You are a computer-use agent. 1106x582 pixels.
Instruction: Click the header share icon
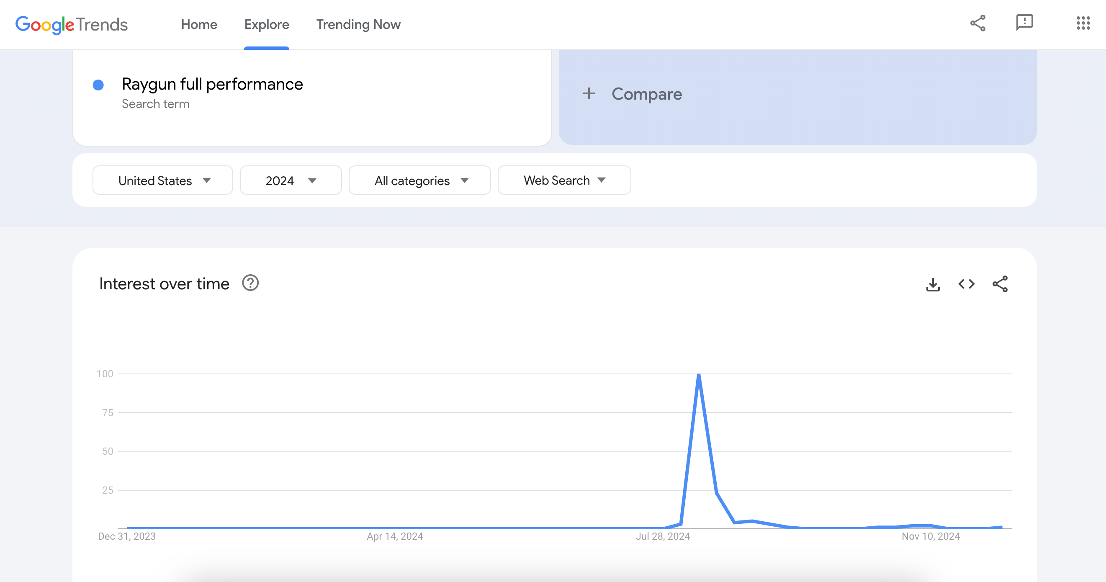(977, 23)
